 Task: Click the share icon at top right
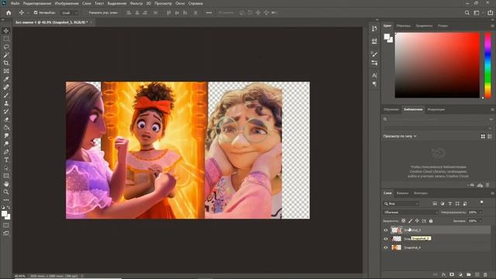491,12
